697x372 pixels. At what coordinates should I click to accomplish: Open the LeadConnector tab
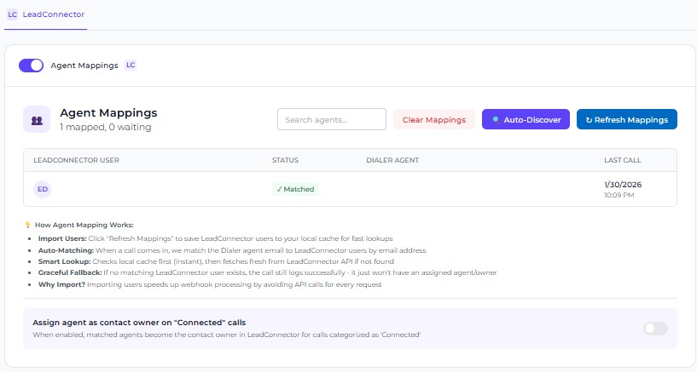click(x=46, y=14)
